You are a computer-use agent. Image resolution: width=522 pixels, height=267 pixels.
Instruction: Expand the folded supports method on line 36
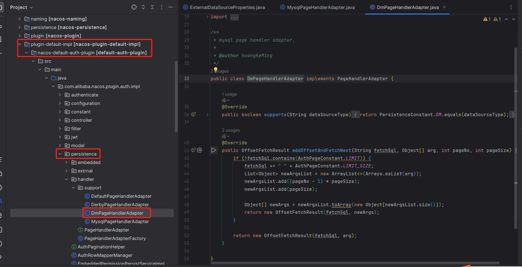click(207, 115)
